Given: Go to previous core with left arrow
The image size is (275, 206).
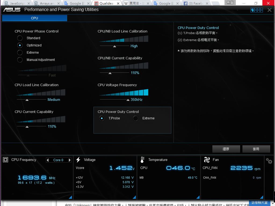Looking at the screenshot, I should point(48,160).
